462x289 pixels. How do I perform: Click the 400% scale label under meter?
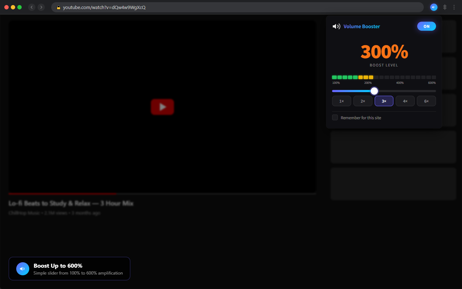coord(400,83)
